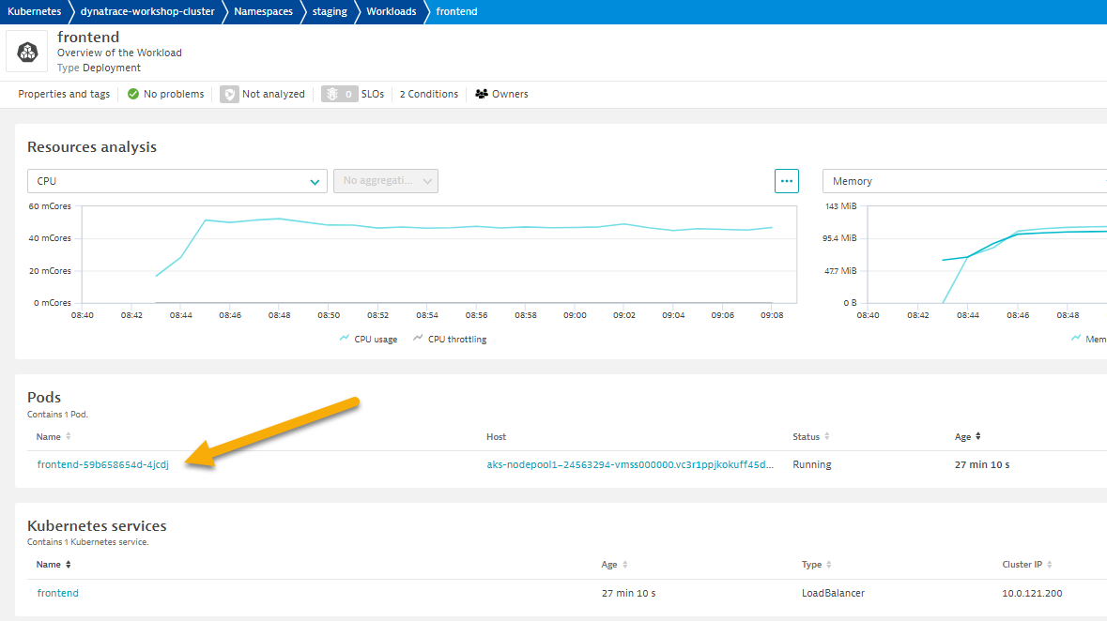The image size is (1107, 621).
Task: Expand the No aggregation dropdown
Action: [x=385, y=181]
